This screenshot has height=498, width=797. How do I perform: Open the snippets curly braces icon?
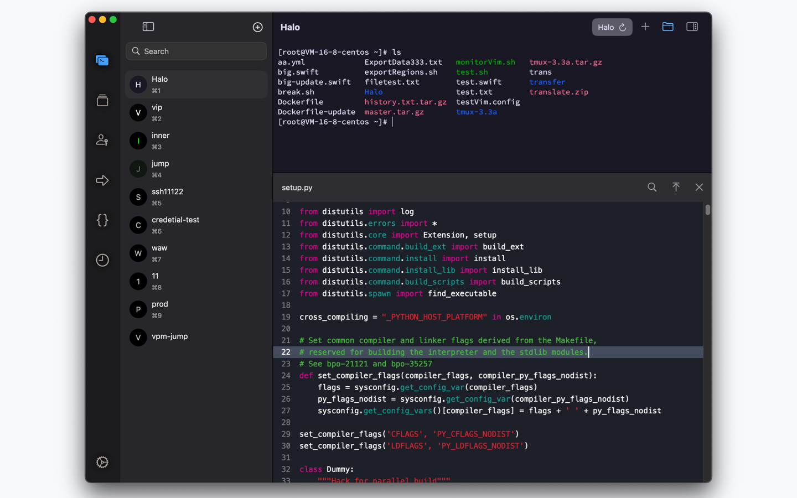(x=102, y=220)
